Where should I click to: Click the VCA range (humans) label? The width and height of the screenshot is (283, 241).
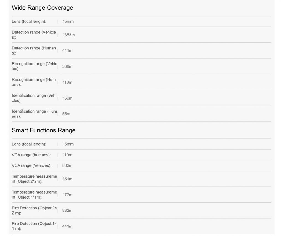tap(31, 155)
